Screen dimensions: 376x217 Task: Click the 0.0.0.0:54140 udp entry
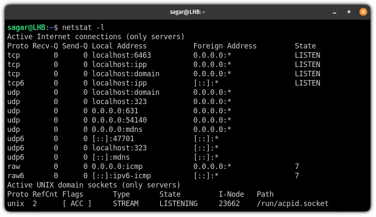click(x=119, y=120)
